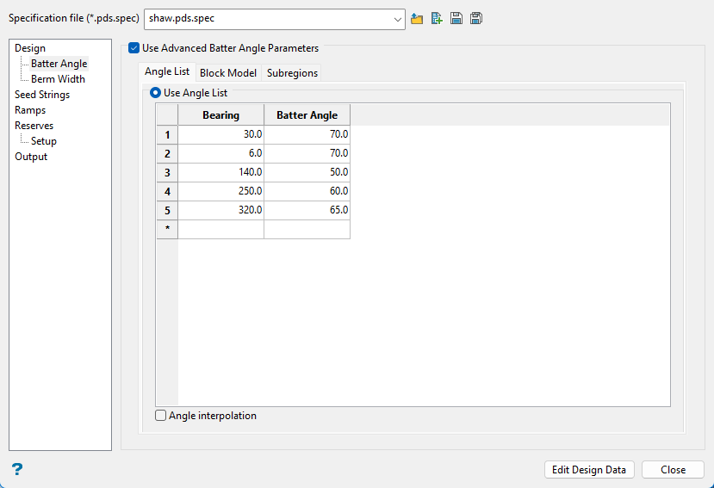Image resolution: width=714 pixels, height=488 pixels.
Task: Click the Bearing cell with 140.0
Action: pyautogui.click(x=220, y=172)
